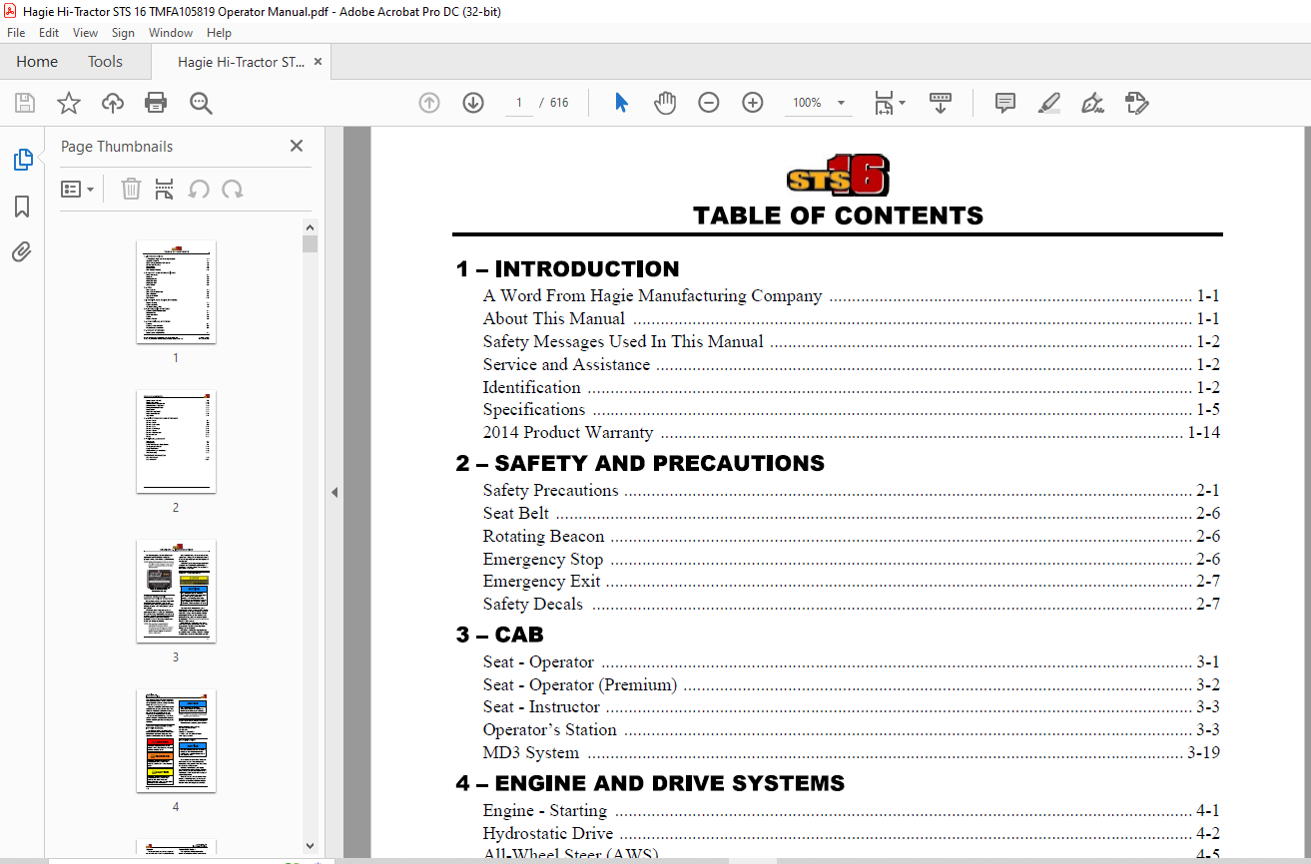Select the arrow Selection tool
Screen dimensions: 1311x864
tap(621, 103)
